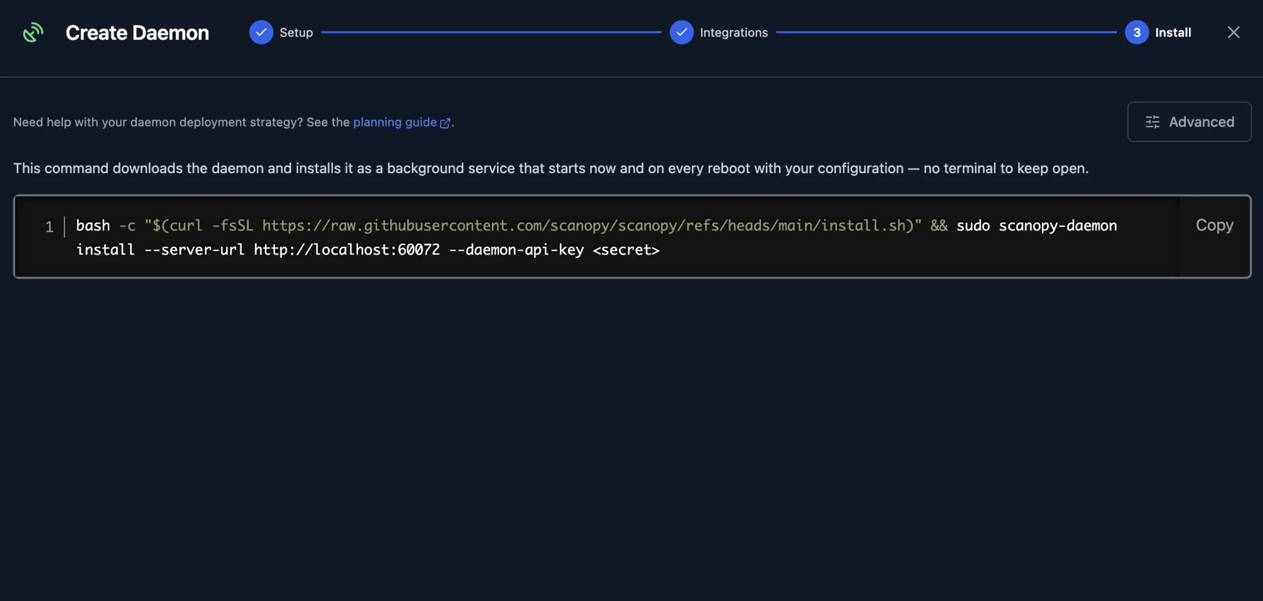
Task: Click the Scanopy logo icon
Action: pyautogui.click(x=33, y=32)
